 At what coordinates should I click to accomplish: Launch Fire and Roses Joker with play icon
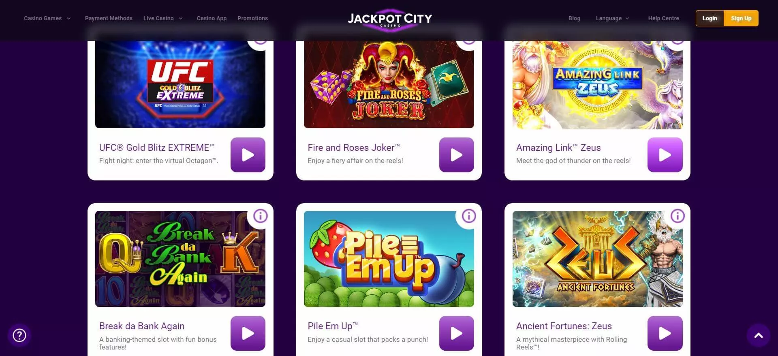click(x=457, y=155)
